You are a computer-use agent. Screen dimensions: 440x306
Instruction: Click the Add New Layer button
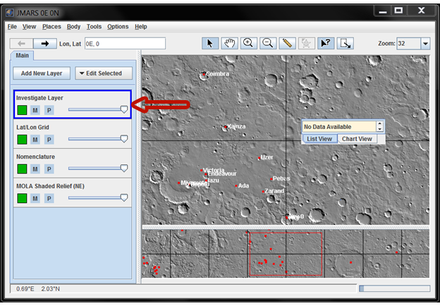pyautogui.click(x=42, y=73)
